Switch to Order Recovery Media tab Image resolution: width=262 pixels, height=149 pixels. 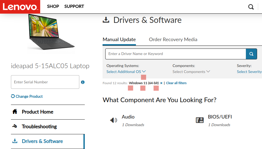[173, 39]
